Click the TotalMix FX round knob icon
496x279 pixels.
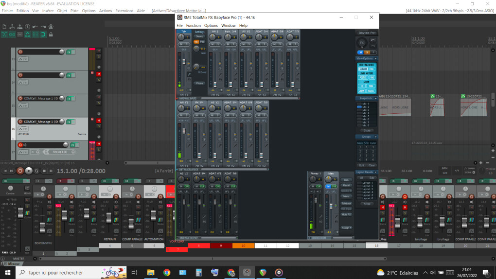(x=362, y=43)
